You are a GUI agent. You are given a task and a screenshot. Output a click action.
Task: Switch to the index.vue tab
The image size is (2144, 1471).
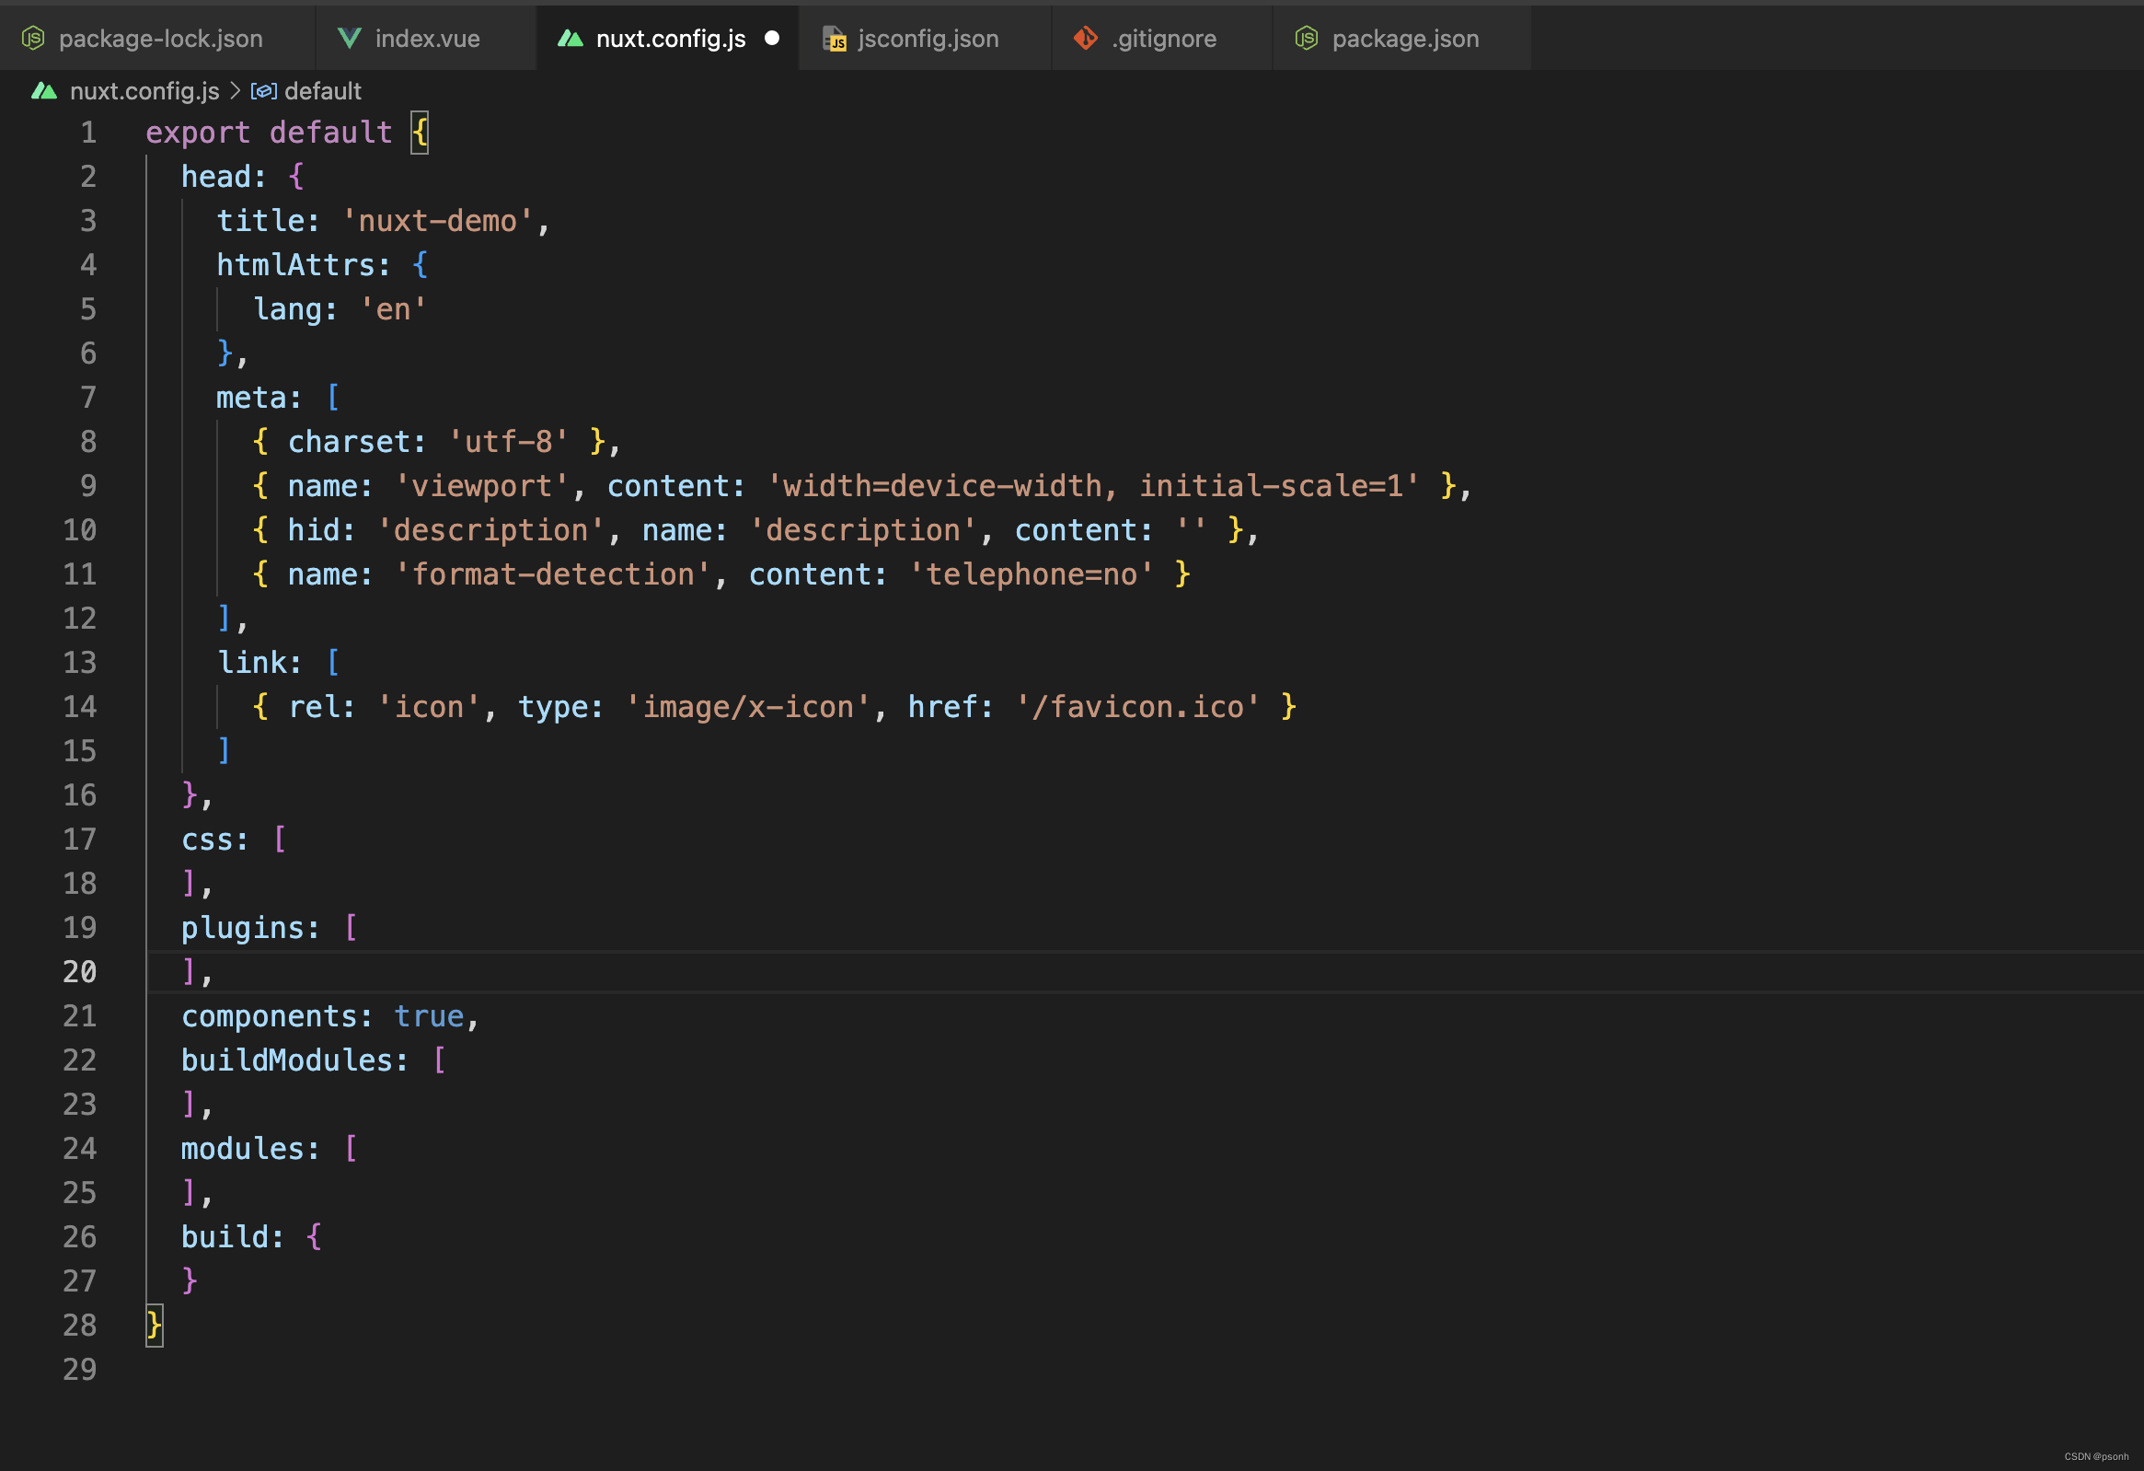tap(427, 38)
